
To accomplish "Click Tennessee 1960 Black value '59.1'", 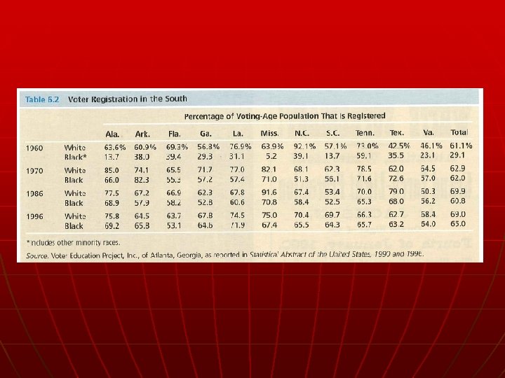I will 364,155.
